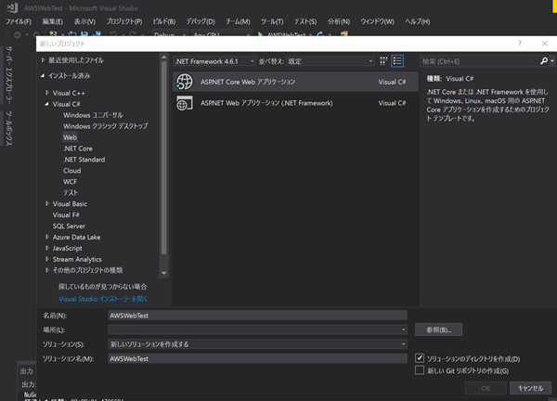Click scrollbar up arrow in category tree

(x=163, y=57)
